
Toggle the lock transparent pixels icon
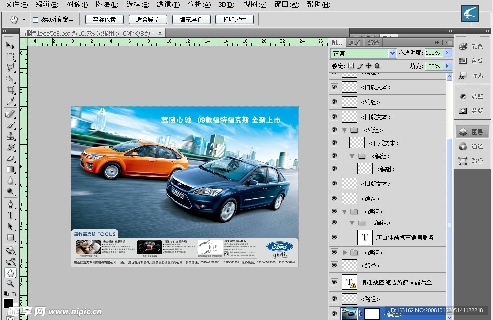pyautogui.click(x=351, y=66)
